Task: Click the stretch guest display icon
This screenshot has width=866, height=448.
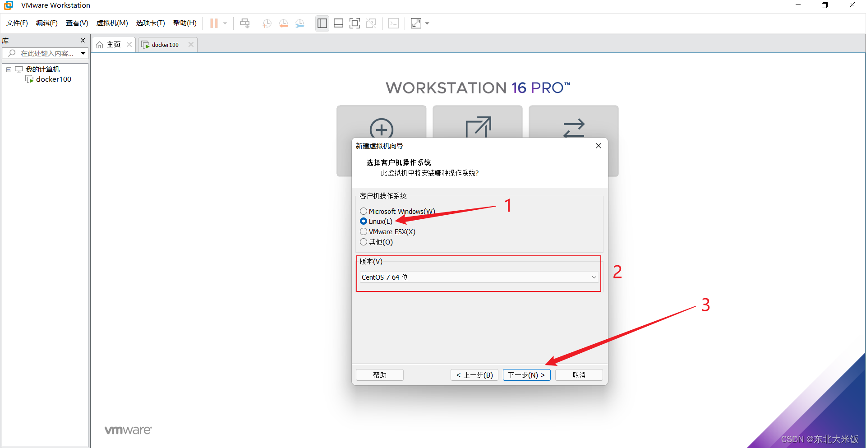Action: pos(416,23)
